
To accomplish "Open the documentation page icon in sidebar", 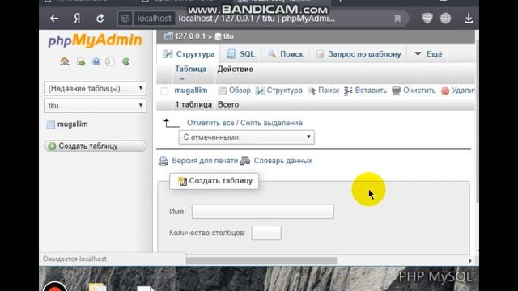I will click(x=110, y=61).
